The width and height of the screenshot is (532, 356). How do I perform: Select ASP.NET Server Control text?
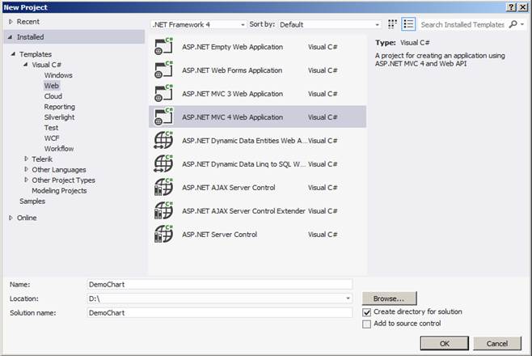click(x=220, y=234)
